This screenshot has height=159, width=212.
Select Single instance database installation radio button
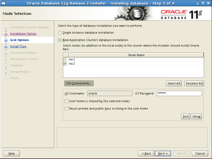(x=60, y=33)
